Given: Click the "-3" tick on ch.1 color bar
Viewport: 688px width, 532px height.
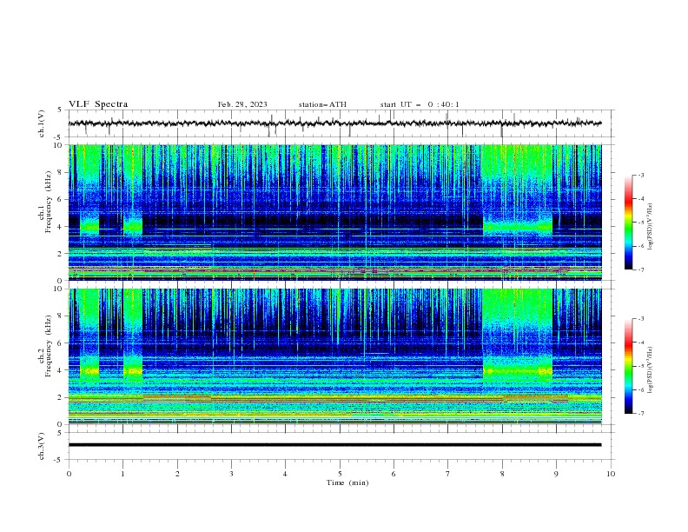Looking at the screenshot, I should pyautogui.click(x=641, y=175).
